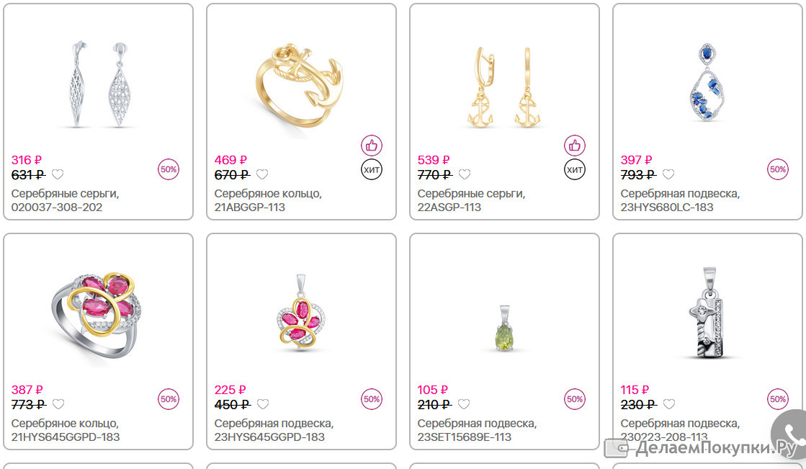
Task: Open link Серебряное кольцо, 21ABGGP-113
Action: point(268,200)
